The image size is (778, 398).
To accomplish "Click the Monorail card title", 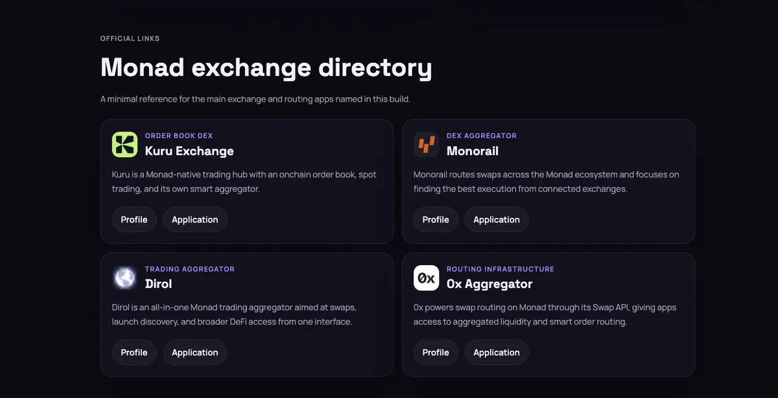I will pyautogui.click(x=473, y=151).
